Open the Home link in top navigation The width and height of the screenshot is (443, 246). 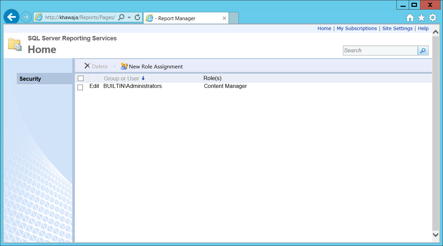tap(324, 28)
